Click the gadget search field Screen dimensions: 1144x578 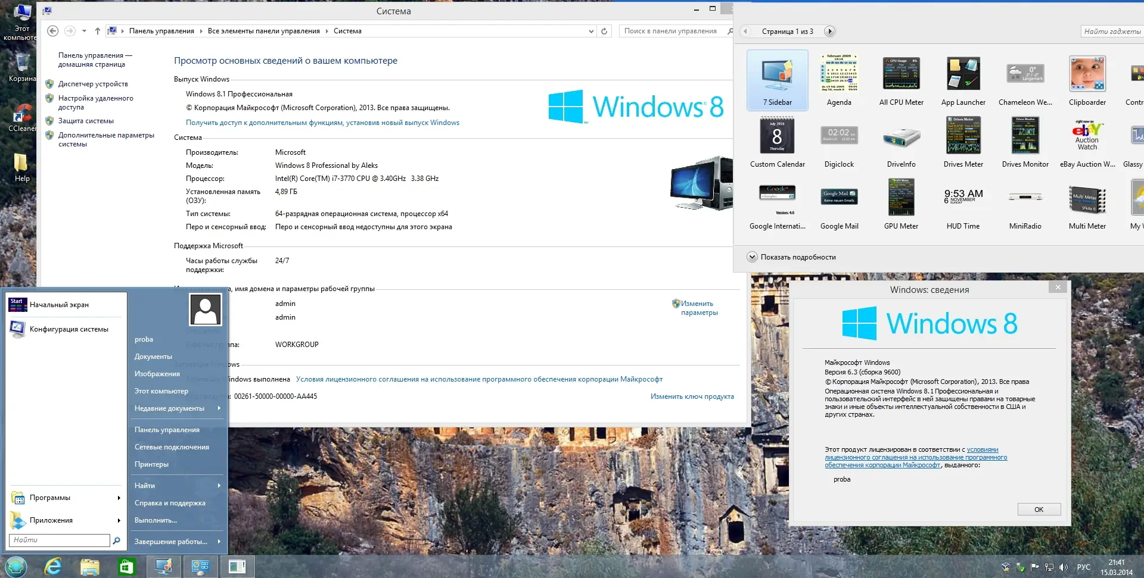coord(1112,31)
